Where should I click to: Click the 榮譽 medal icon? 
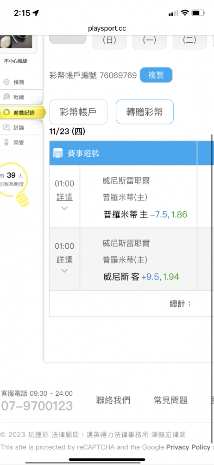[6, 143]
